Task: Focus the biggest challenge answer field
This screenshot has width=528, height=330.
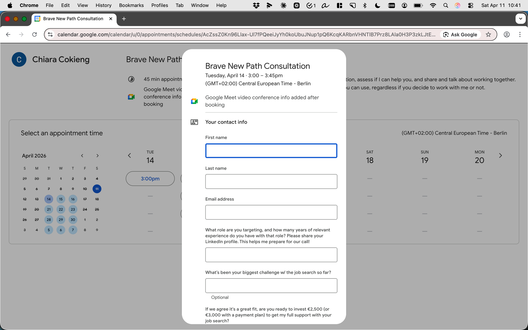Action: pos(271,286)
